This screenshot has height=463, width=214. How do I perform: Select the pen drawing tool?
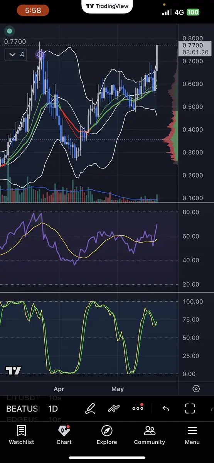point(90,408)
